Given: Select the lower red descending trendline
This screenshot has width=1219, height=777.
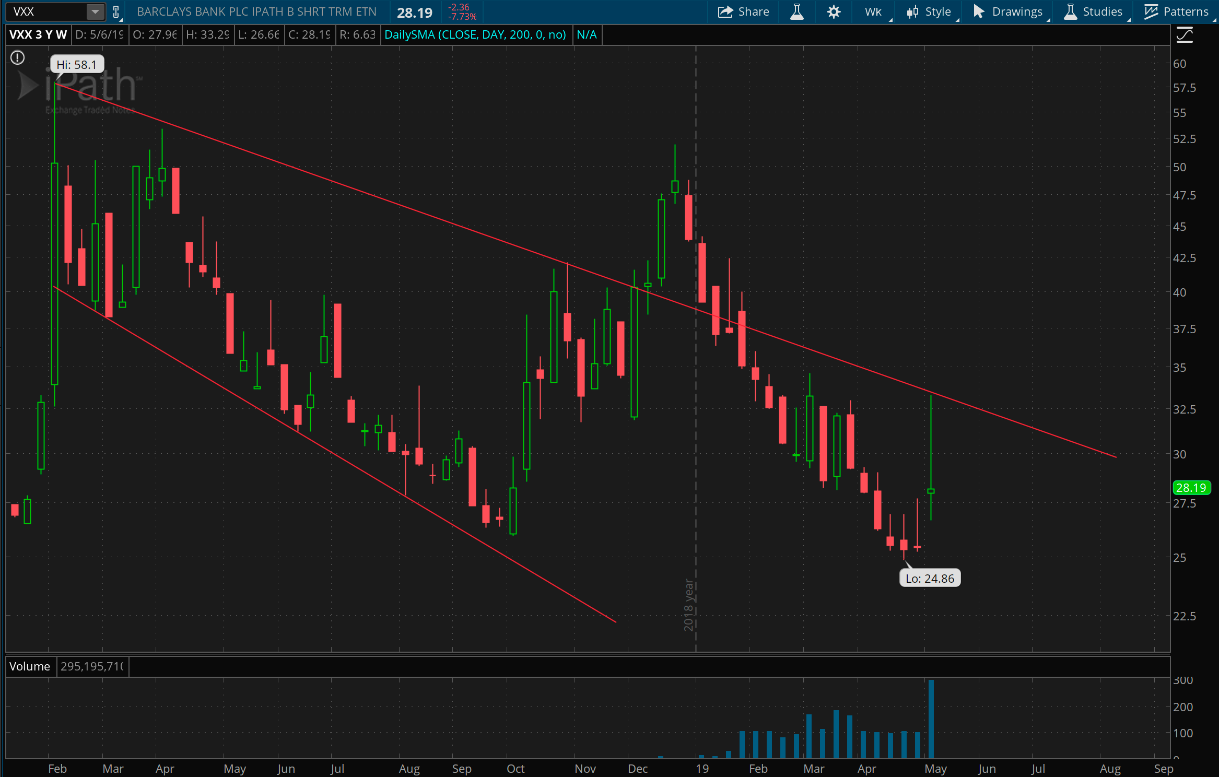Looking at the screenshot, I should [334, 454].
